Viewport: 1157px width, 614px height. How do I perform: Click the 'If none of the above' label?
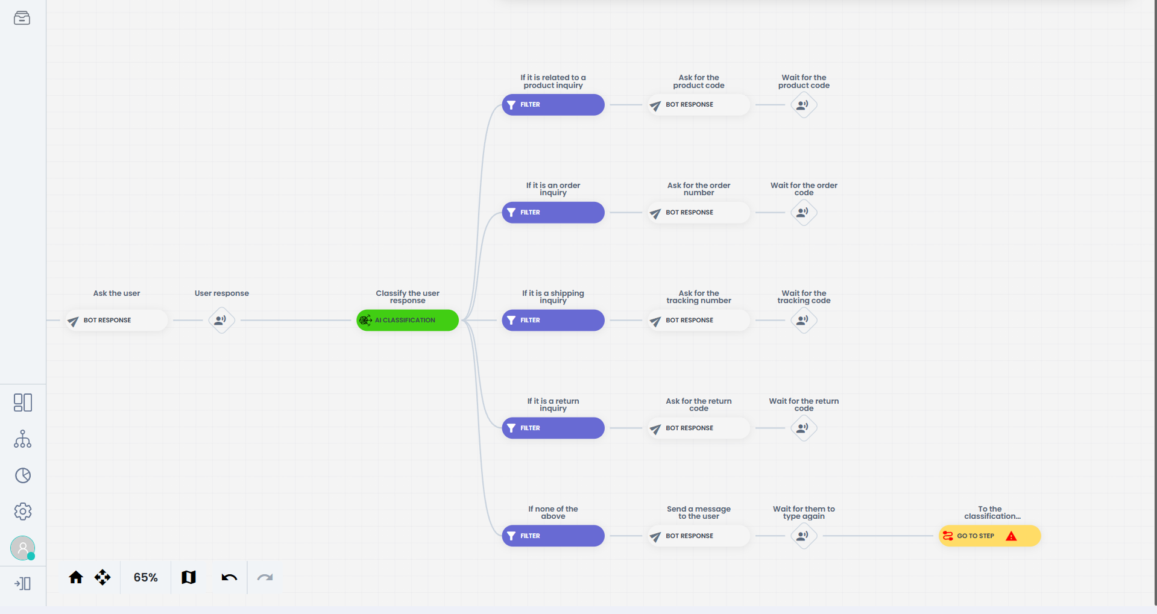(x=553, y=513)
